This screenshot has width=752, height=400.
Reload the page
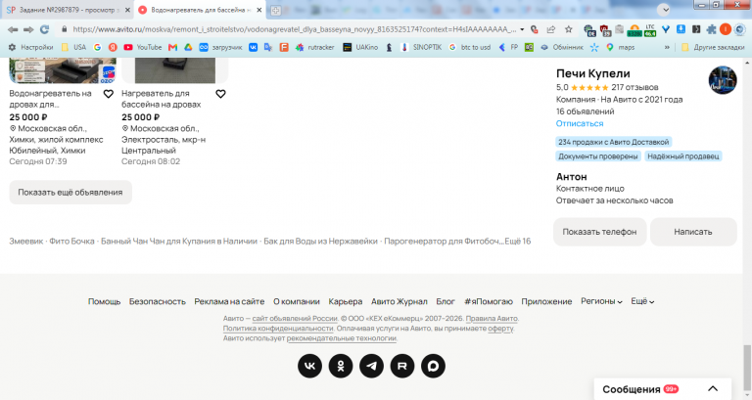(x=45, y=29)
